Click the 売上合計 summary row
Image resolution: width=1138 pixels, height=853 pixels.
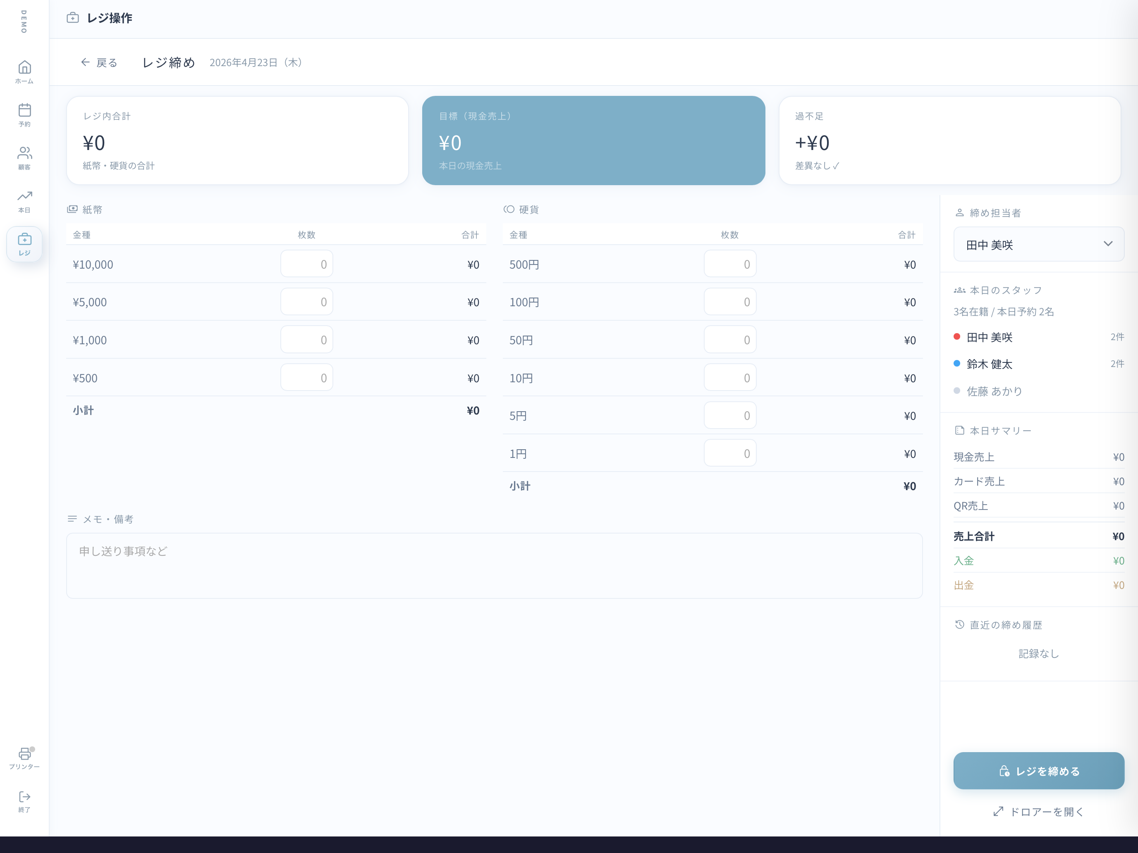click(1039, 536)
